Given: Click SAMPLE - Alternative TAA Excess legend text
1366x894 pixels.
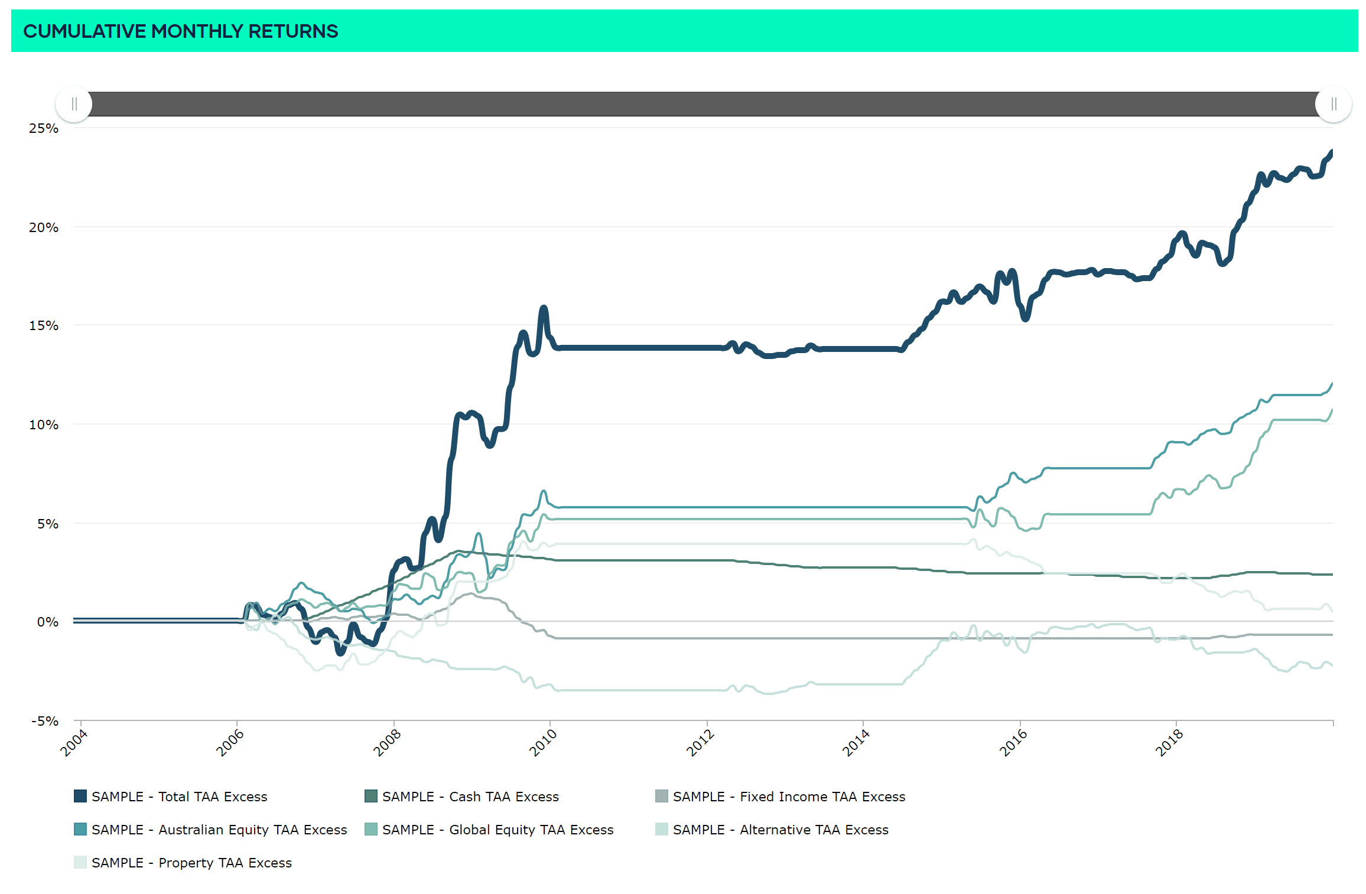Looking at the screenshot, I should [780, 830].
